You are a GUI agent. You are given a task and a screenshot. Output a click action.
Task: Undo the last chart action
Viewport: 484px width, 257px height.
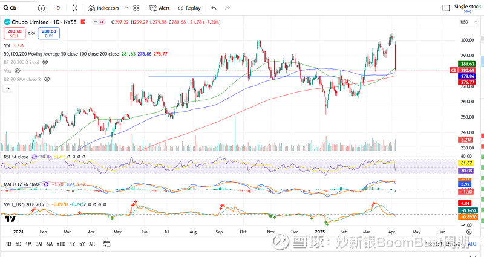tap(214, 8)
